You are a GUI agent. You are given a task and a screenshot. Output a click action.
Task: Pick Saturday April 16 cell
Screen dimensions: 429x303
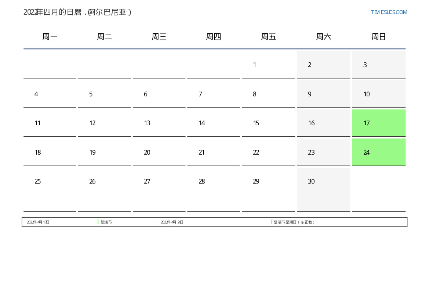click(x=323, y=123)
